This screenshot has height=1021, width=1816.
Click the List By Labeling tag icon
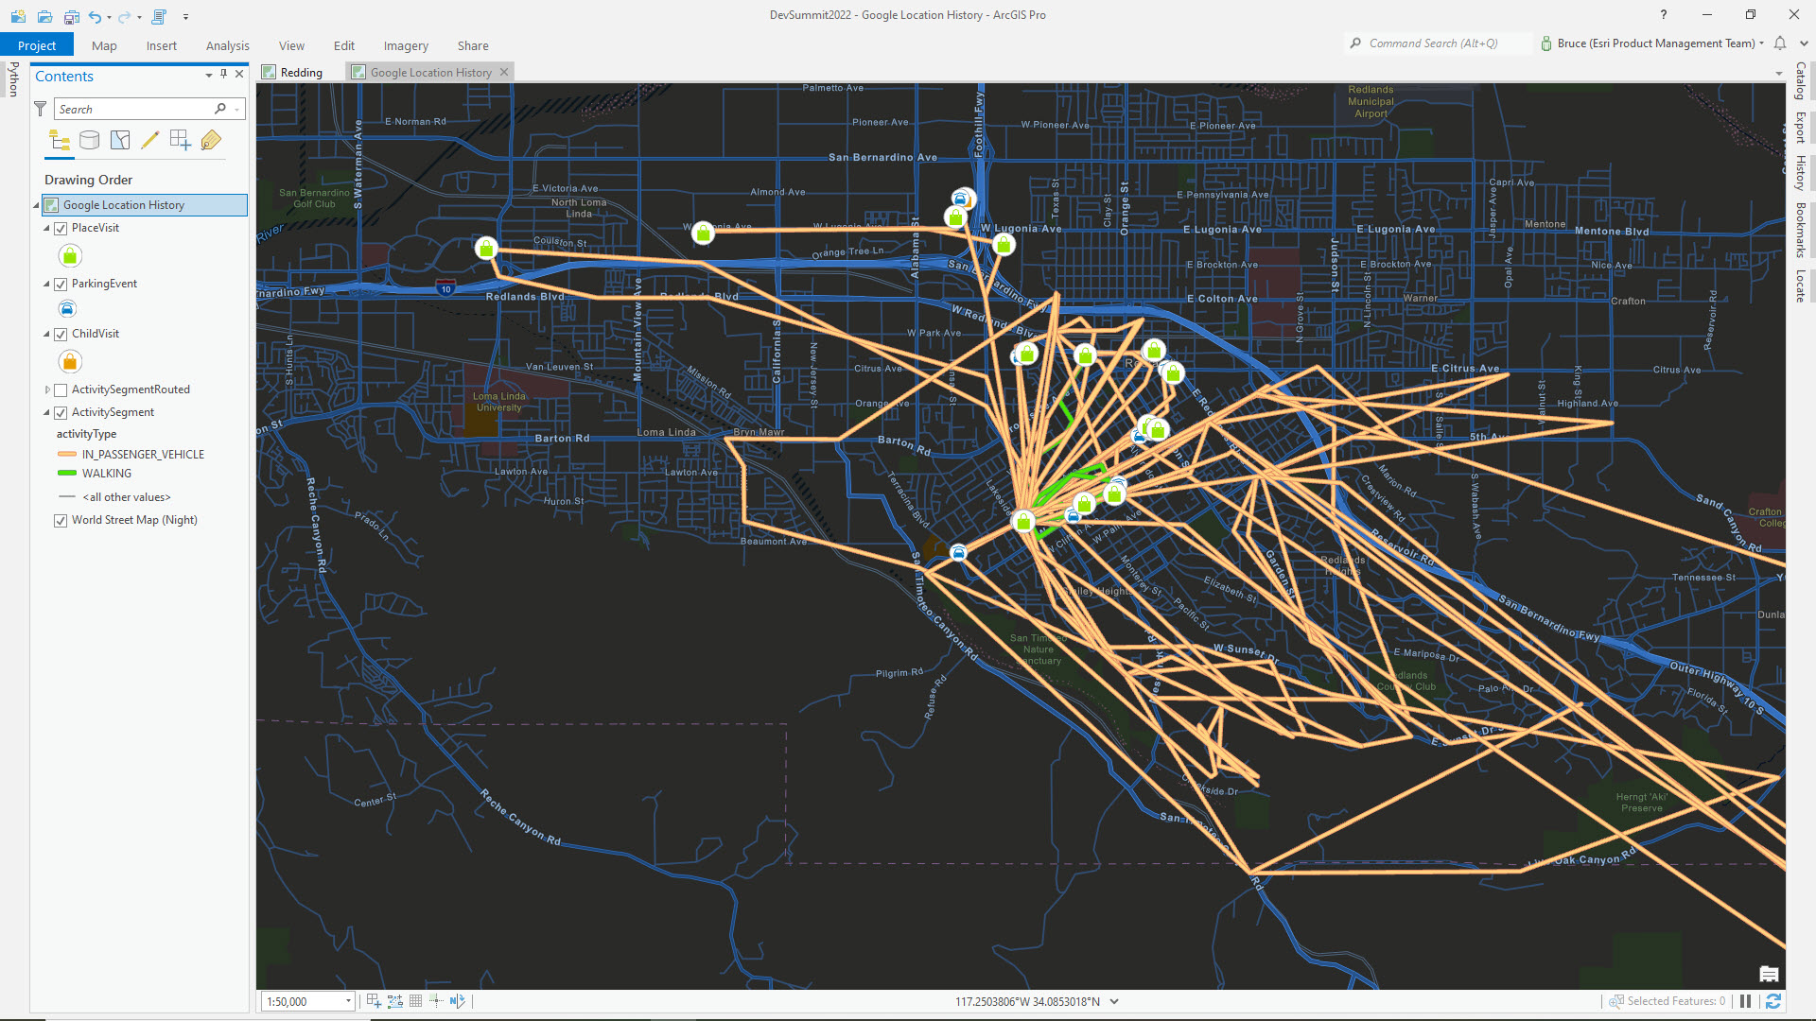pos(211,140)
